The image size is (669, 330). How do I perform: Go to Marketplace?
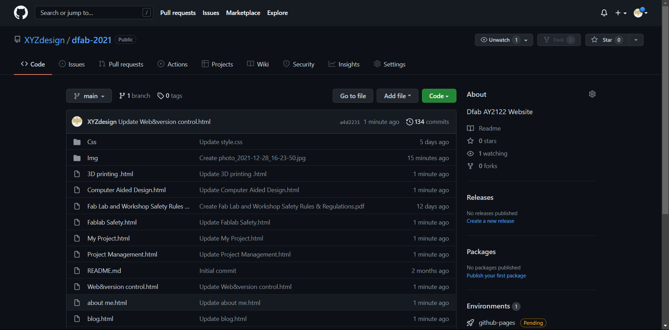click(x=243, y=13)
